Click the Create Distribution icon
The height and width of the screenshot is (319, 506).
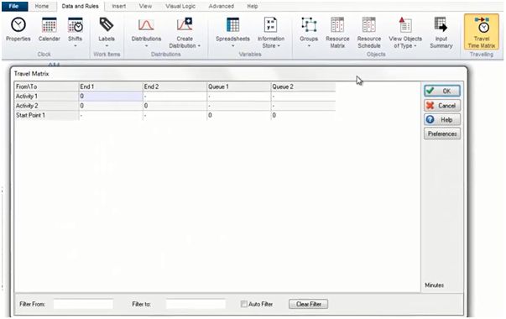click(x=185, y=25)
